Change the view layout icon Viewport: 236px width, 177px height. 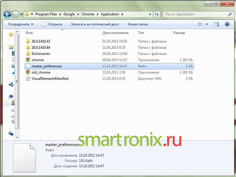pyautogui.click(x=200, y=24)
